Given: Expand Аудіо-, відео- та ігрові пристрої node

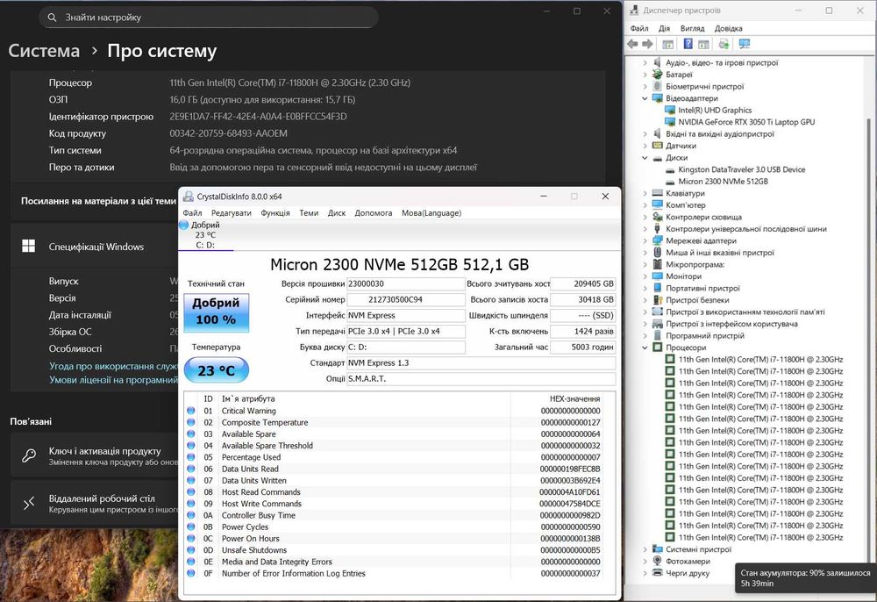Looking at the screenshot, I should [645, 62].
